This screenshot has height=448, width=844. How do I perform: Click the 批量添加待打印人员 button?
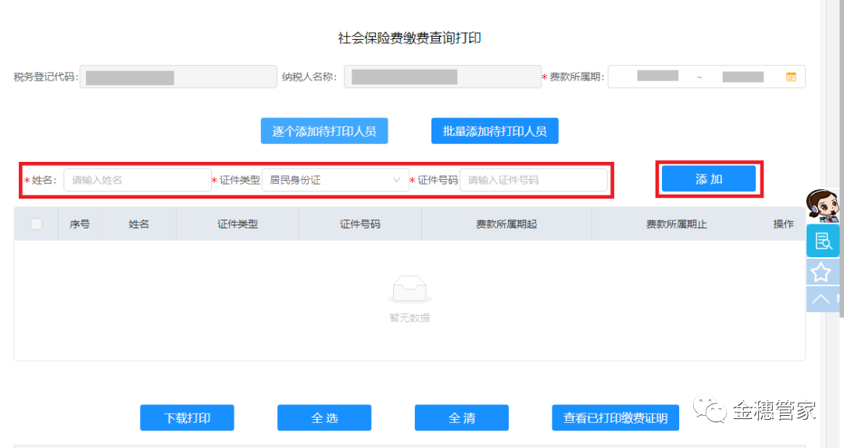pyautogui.click(x=495, y=131)
